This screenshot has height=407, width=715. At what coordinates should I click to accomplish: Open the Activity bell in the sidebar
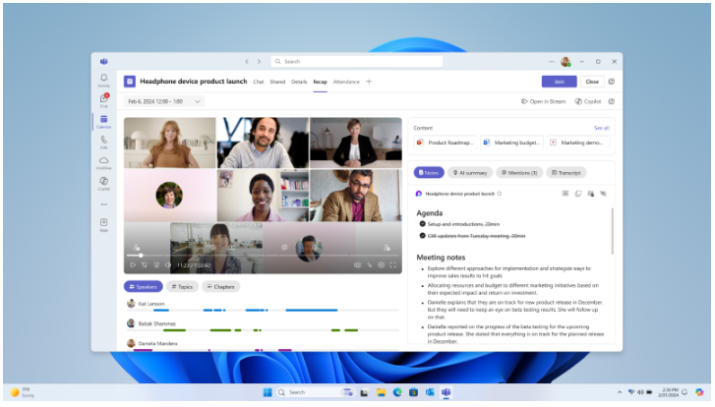tap(103, 81)
